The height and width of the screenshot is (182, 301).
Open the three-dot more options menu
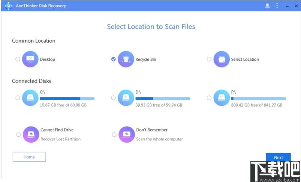[x=277, y=6]
